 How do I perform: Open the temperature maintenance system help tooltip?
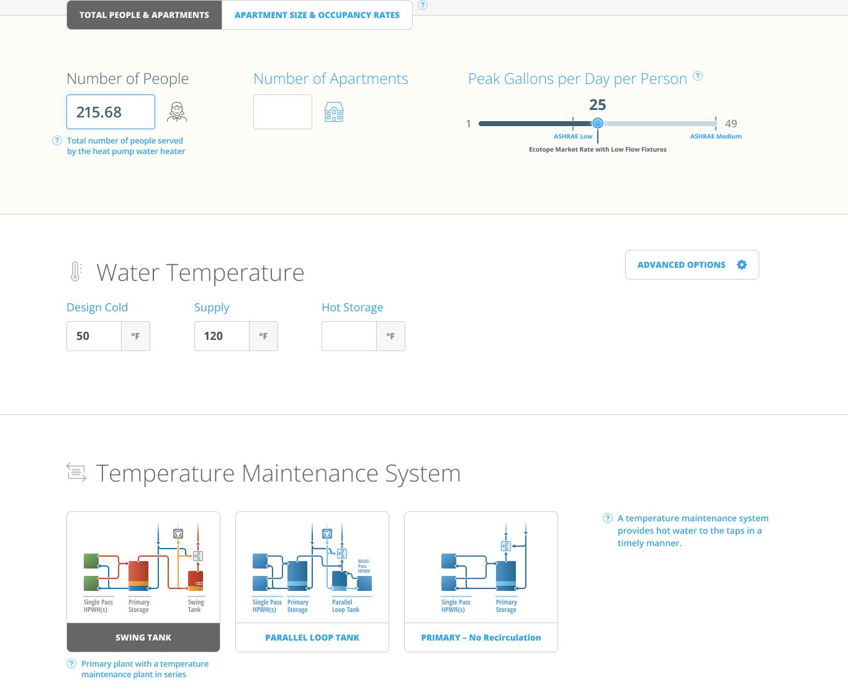click(x=607, y=518)
